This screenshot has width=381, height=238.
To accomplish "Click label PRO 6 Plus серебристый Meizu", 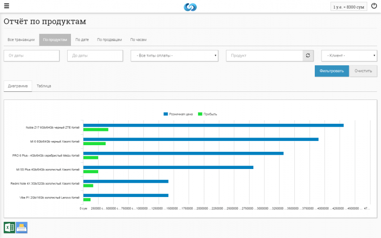I will [46, 156].
